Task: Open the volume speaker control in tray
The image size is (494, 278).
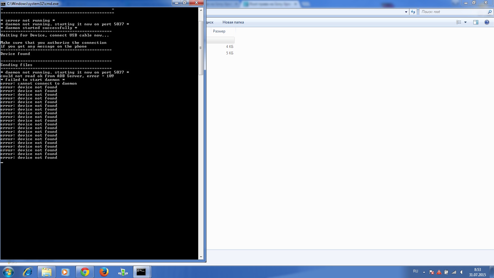Action: [x=461, y=272]
